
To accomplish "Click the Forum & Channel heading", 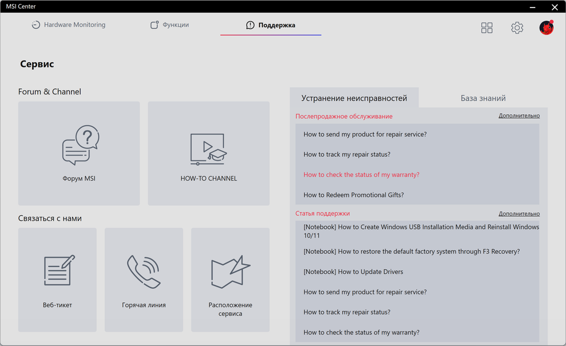I will coord(50,92).
